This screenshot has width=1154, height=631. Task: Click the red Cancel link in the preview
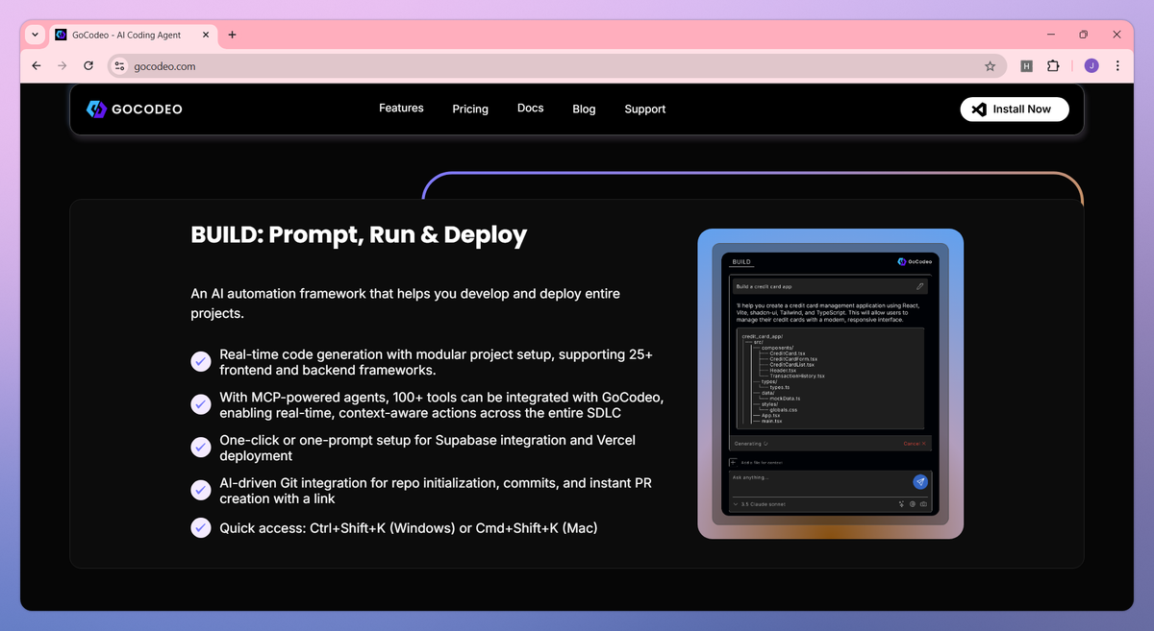[x=915, y=444]
